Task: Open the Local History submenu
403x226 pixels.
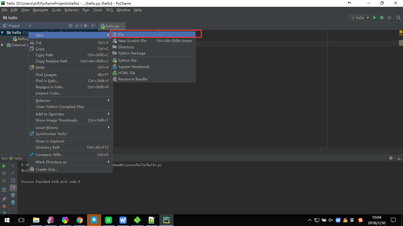Action: coord(70,128)
